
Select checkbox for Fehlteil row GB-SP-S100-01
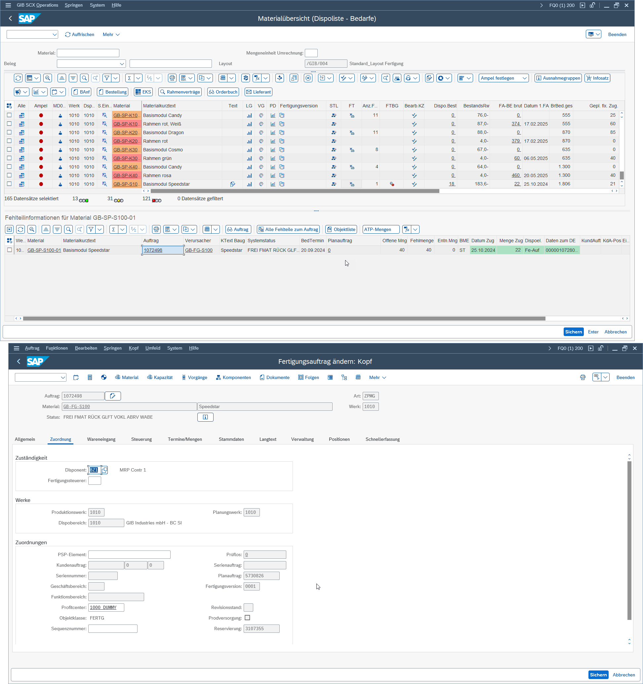pos(9,250)
